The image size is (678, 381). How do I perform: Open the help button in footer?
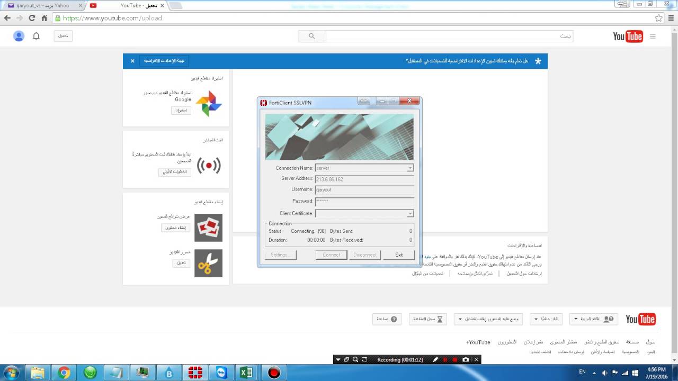387,319
